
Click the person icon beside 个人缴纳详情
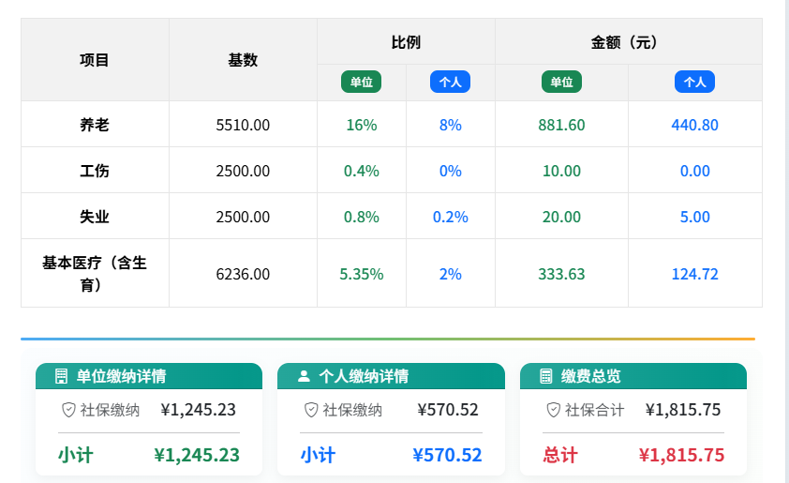tap(304, 376)
